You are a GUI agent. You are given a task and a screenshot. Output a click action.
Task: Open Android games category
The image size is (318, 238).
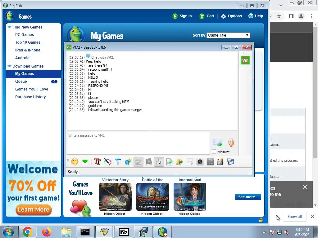(22, 58)
